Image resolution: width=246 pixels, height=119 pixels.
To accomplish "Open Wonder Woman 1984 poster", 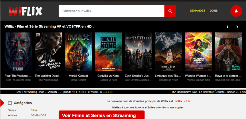I will click(x=198, y=51).
